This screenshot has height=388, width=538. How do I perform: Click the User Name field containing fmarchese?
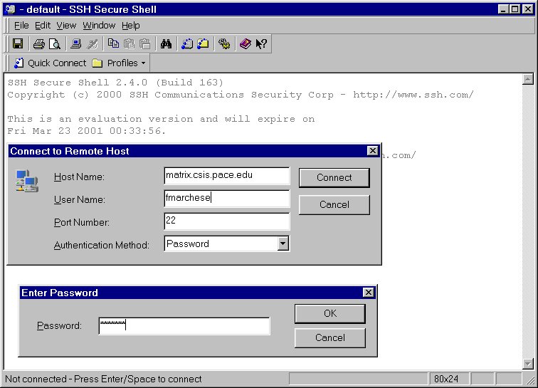pyautogui.click(x=227, y=199)
